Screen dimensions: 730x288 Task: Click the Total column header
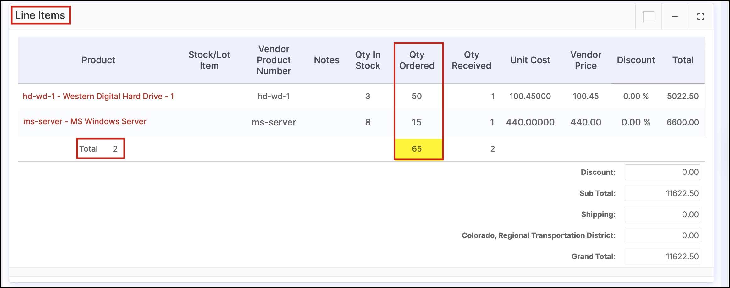(683, 60)
